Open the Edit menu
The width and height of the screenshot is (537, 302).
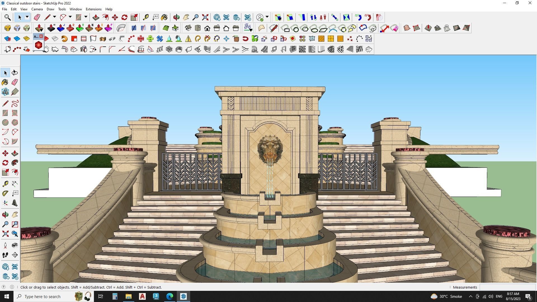coord(13,9)
